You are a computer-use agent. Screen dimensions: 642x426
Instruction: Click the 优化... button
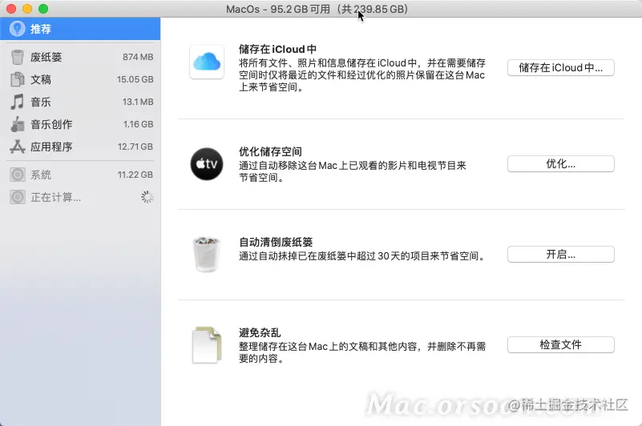coord(560,163)
